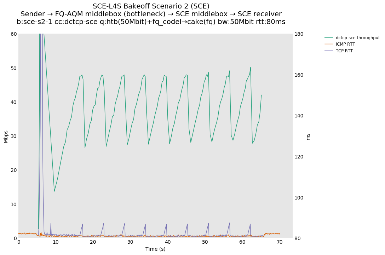The height and width of the screenshot is (255, 385).
Task: Select the ICMP RTT legend entry
Action: 345,44
